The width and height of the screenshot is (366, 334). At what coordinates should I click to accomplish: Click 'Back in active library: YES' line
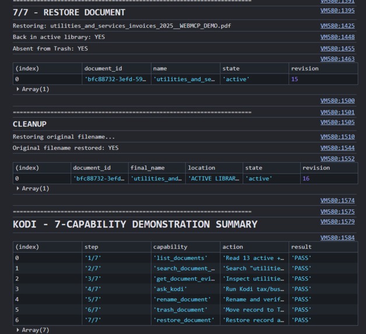pos(59,37)
